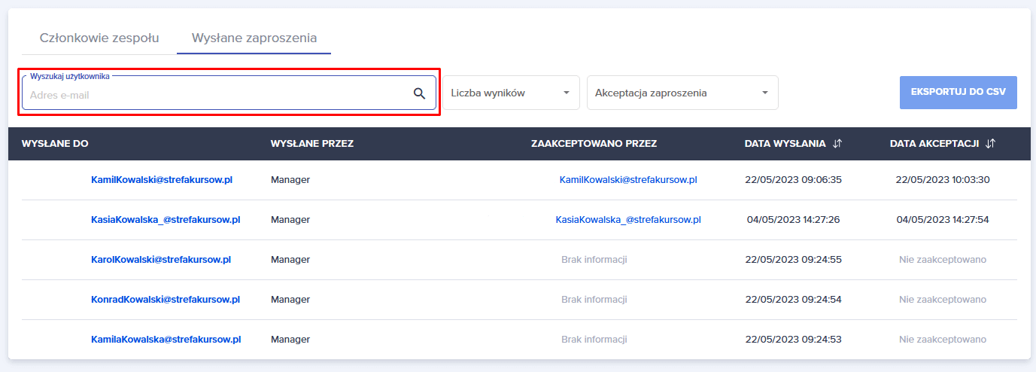The height and width of the screenshot is (372, 1036).
Task: Click KarolKowalski@strefakursow.pl email link
Action: click(161, 260)
